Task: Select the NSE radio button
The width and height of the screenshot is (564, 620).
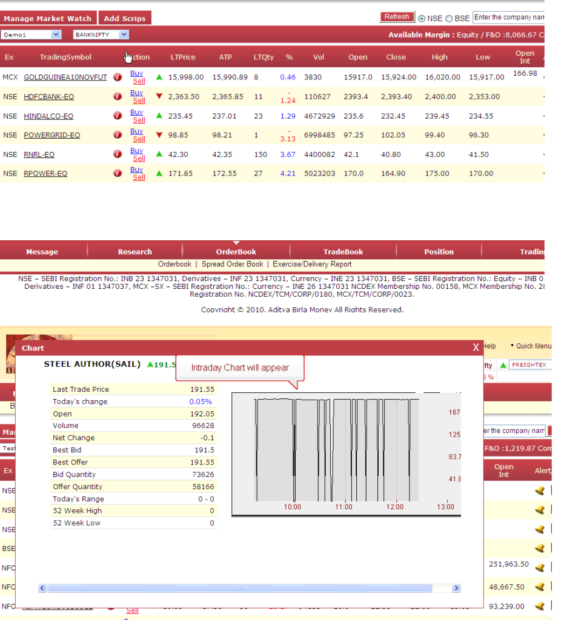Action: [421, 18]
